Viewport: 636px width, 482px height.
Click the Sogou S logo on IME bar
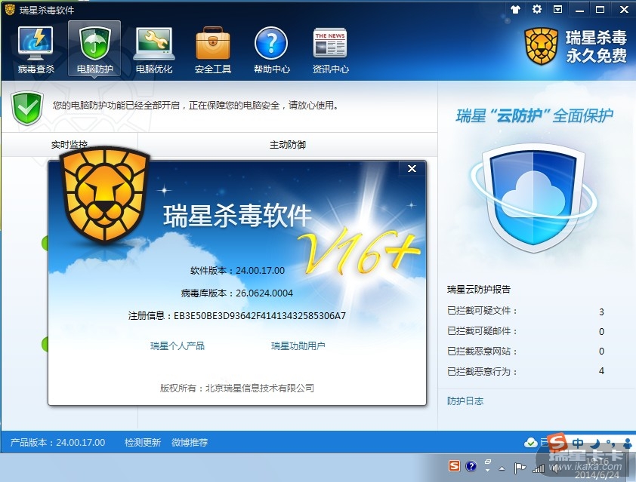557,441
